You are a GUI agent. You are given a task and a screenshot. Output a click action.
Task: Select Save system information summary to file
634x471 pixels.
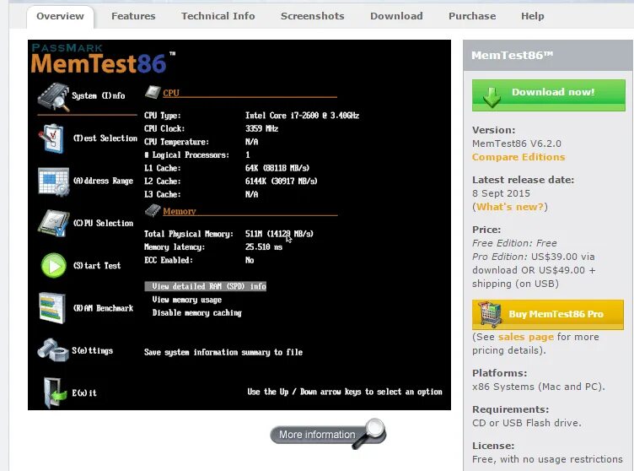tap(223, 352)
